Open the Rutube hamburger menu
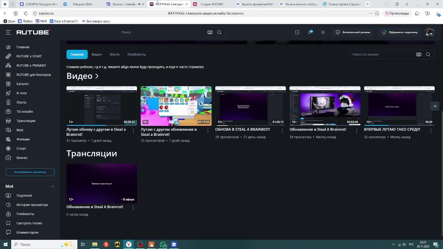 click(x=8, y=32)
